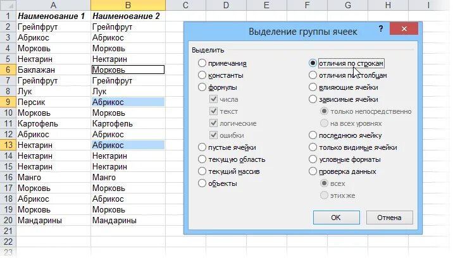Confirm the dialog with OK

pos(337,218)
